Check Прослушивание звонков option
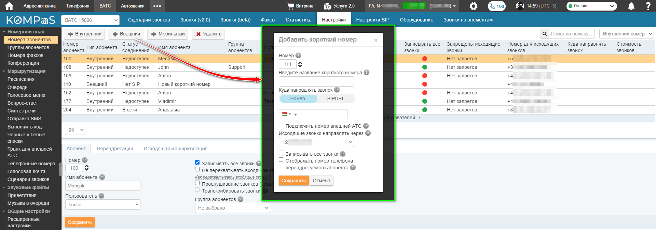The width and height of the screenshot is (656, 230). [x=197, y=183]
